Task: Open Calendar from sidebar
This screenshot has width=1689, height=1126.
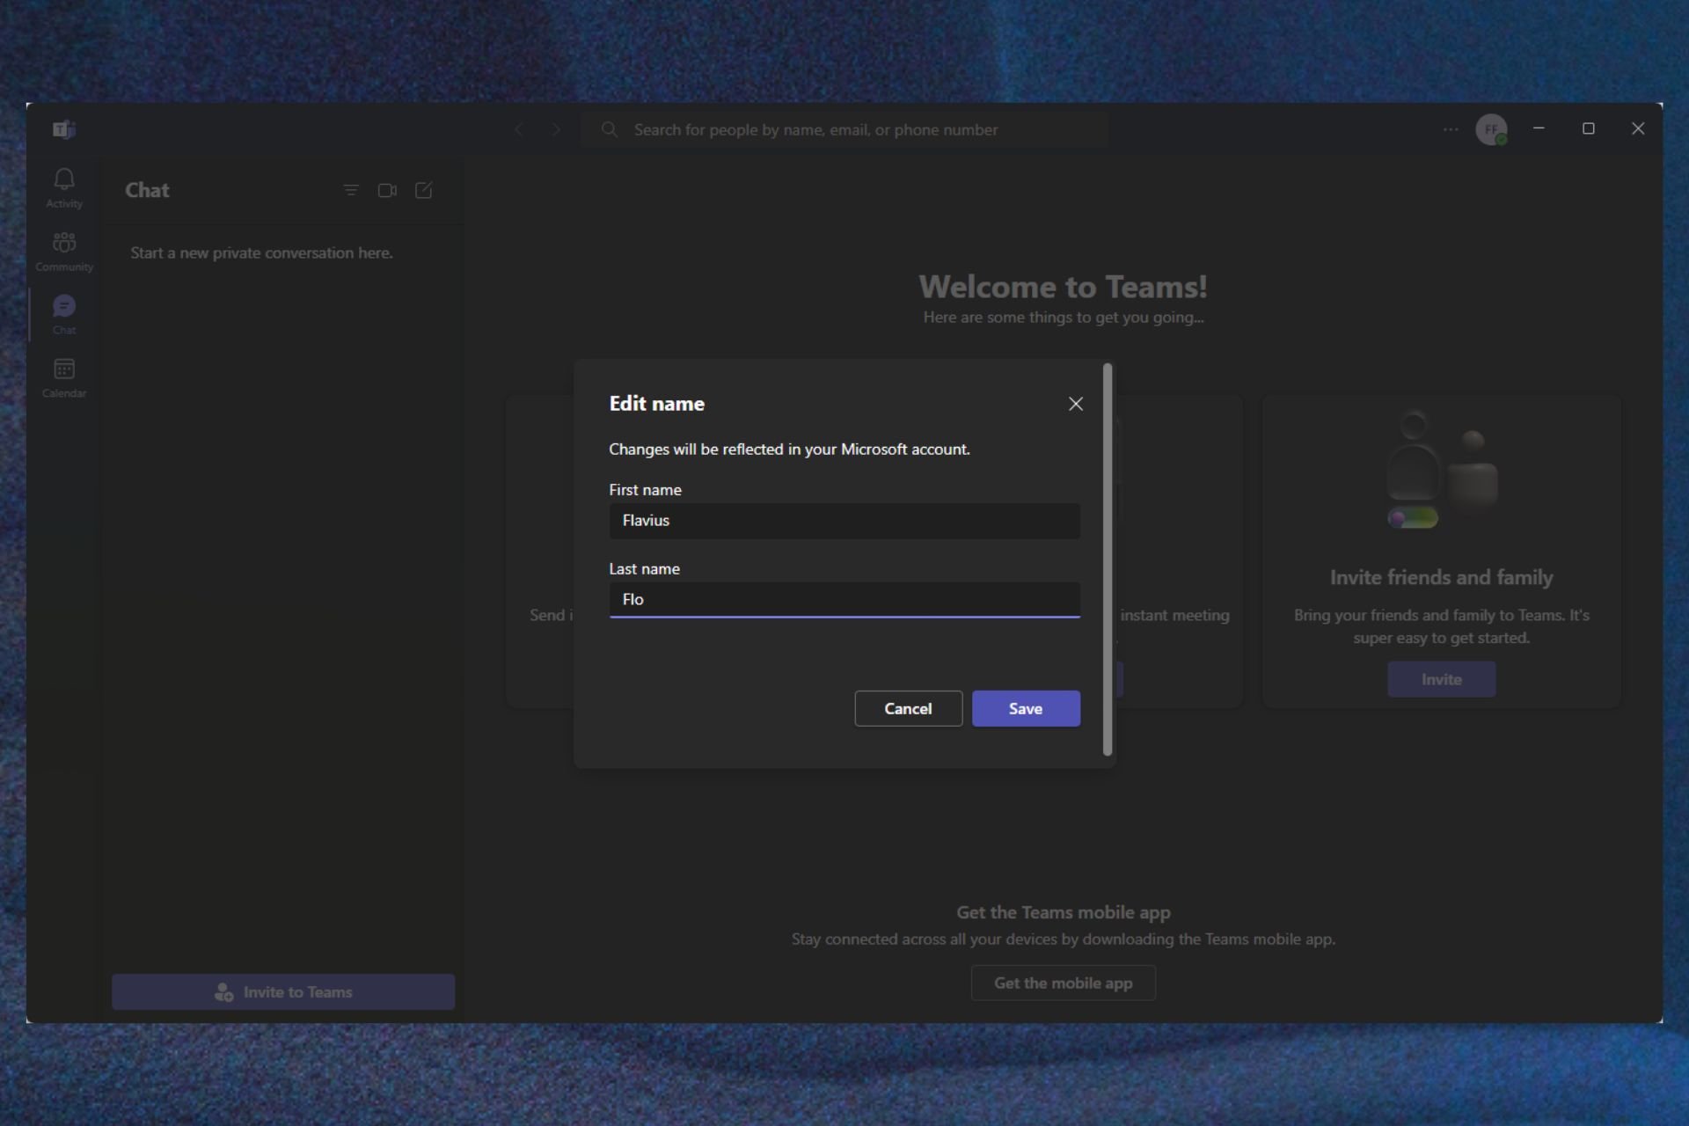Action: pyautogui.click(x=62, y=377)
